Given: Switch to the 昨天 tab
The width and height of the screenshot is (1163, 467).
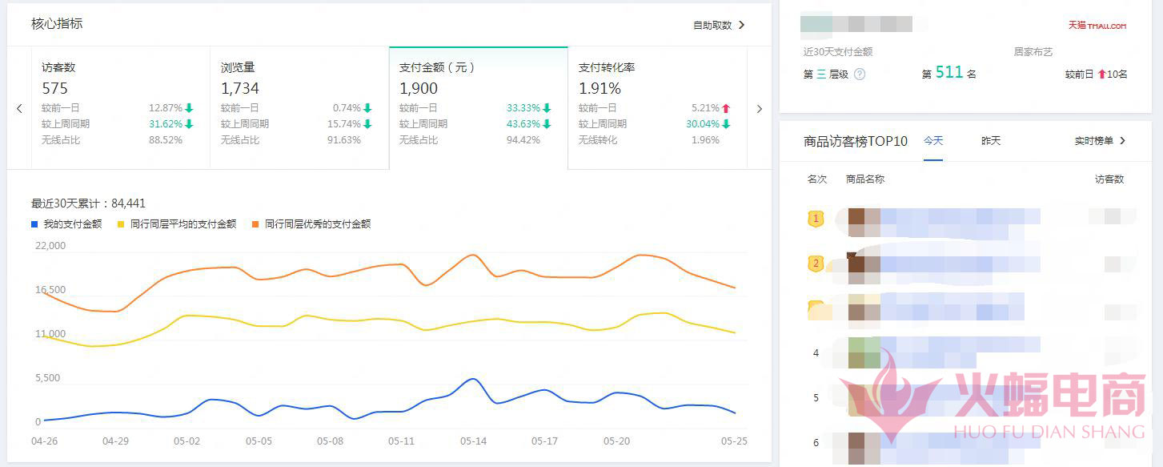Looking at the screenshot, I should tap(991, 141).
